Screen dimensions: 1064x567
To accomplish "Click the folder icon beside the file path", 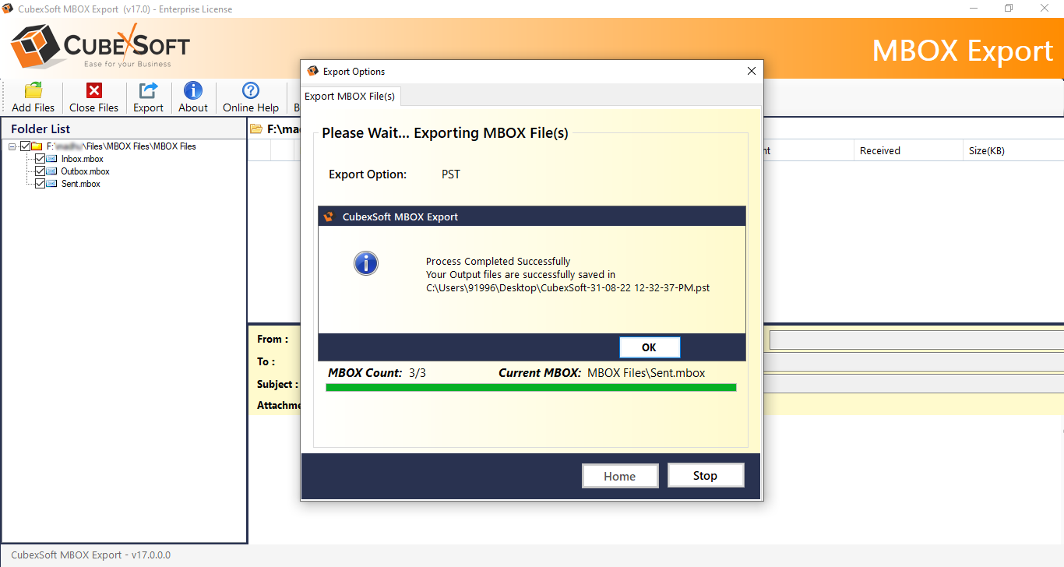I will [255, 129].
